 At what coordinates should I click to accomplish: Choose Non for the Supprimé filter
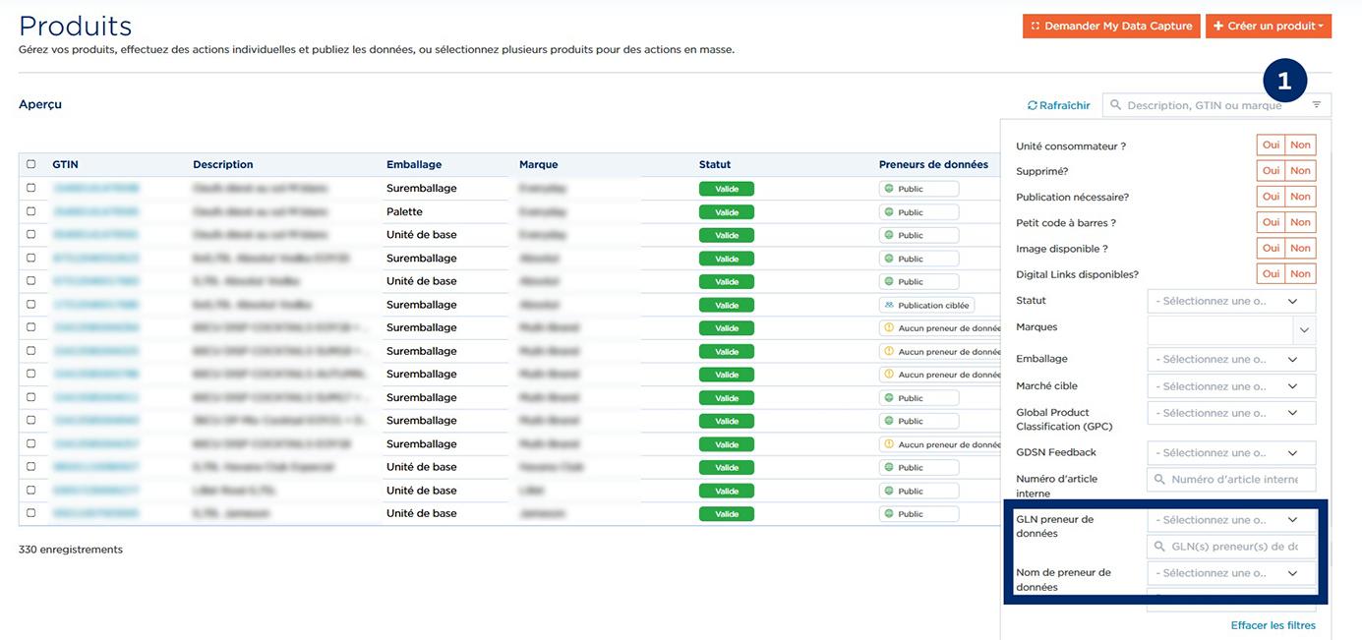(1300, 171)
